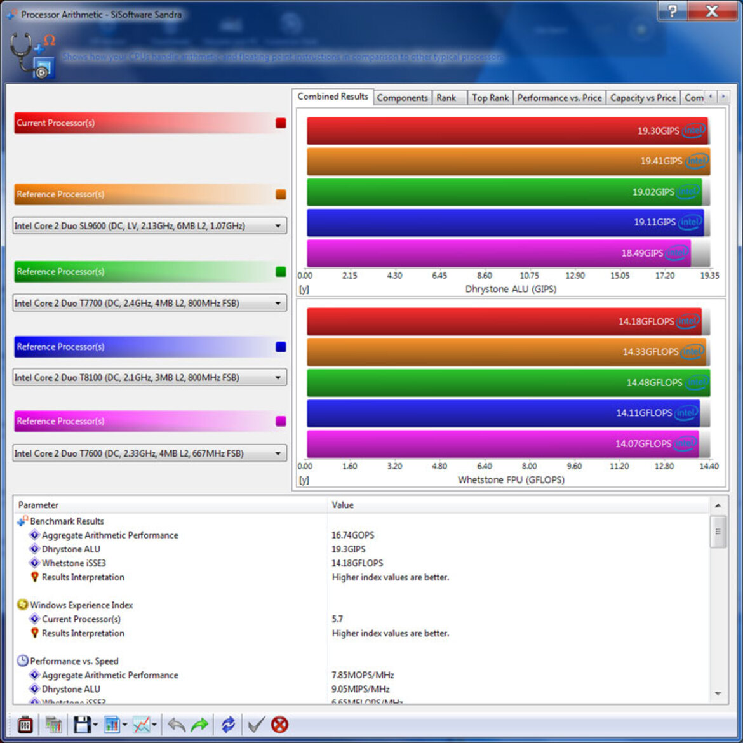Click Windows Experience Index section icon

tap(22, 605)
